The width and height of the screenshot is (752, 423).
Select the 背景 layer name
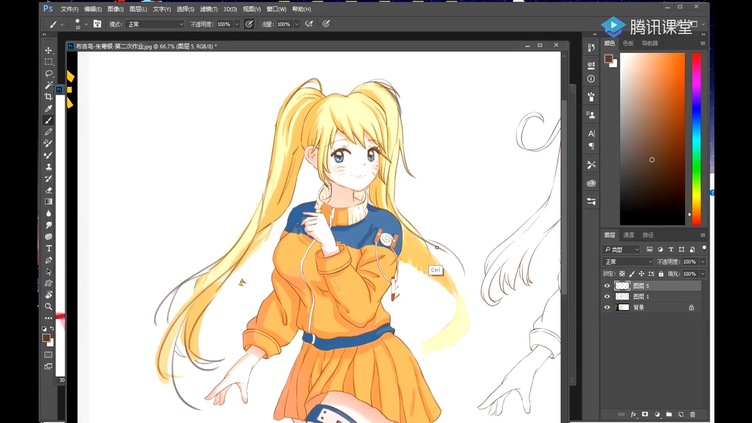639,308
